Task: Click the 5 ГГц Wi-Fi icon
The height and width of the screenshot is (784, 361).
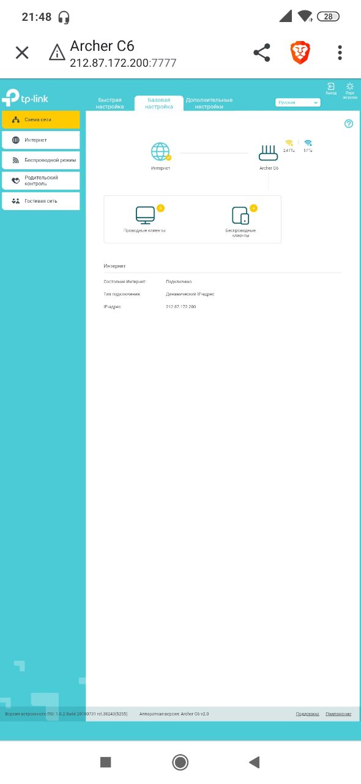Action: click(308, 143)
